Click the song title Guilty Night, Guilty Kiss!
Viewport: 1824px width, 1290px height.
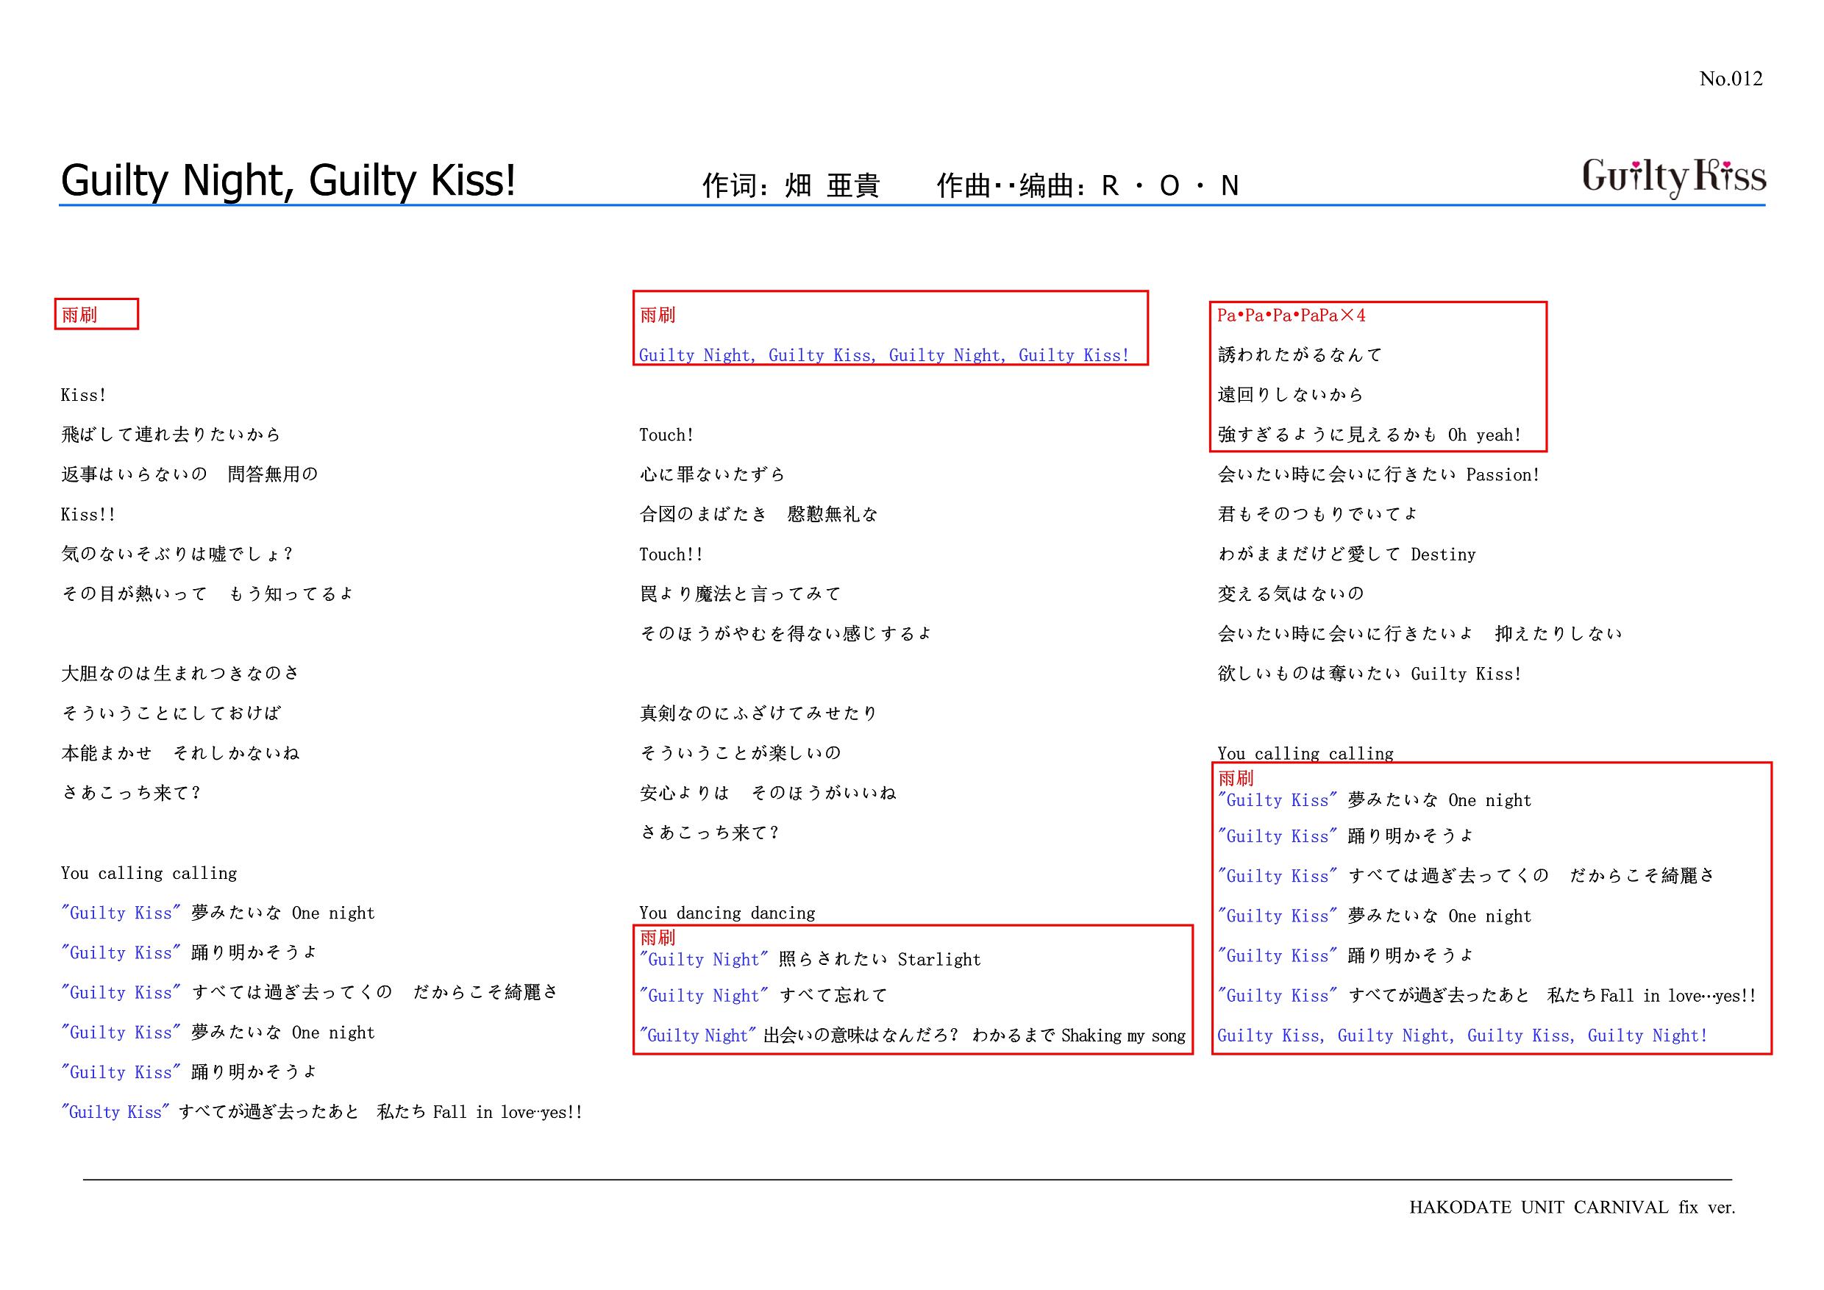coord(288,180)
